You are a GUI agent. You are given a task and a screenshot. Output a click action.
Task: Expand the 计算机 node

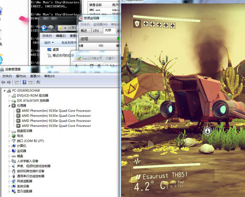(9, 146)
